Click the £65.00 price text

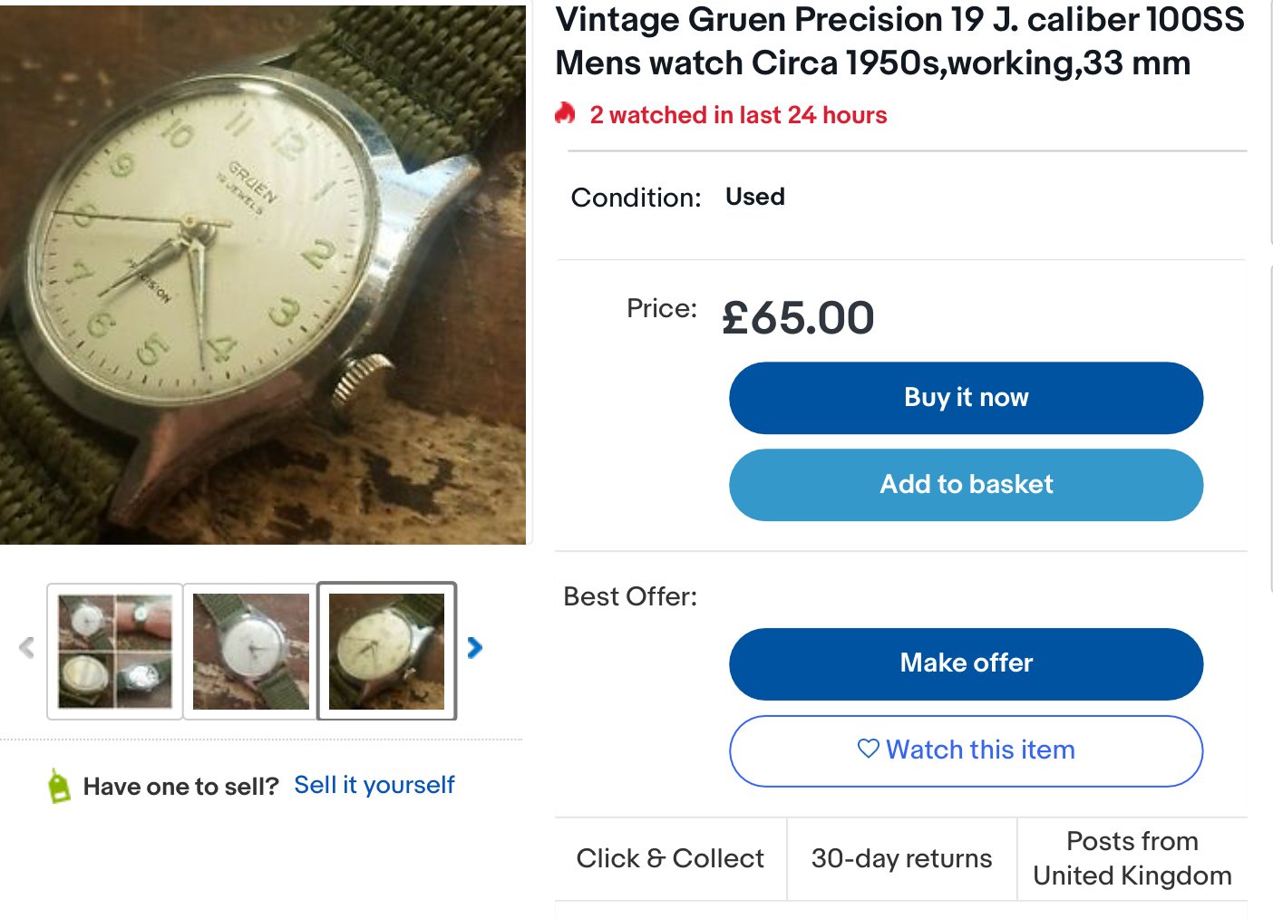pyautogui.click(x=798, y=318)
